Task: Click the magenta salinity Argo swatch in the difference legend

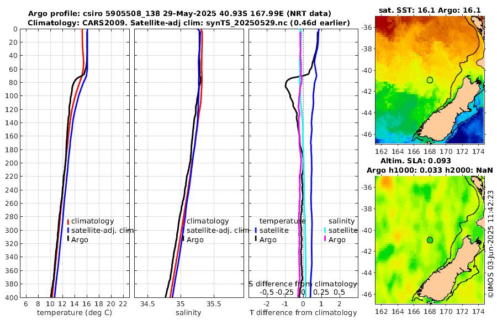Action: pos(325,239)
